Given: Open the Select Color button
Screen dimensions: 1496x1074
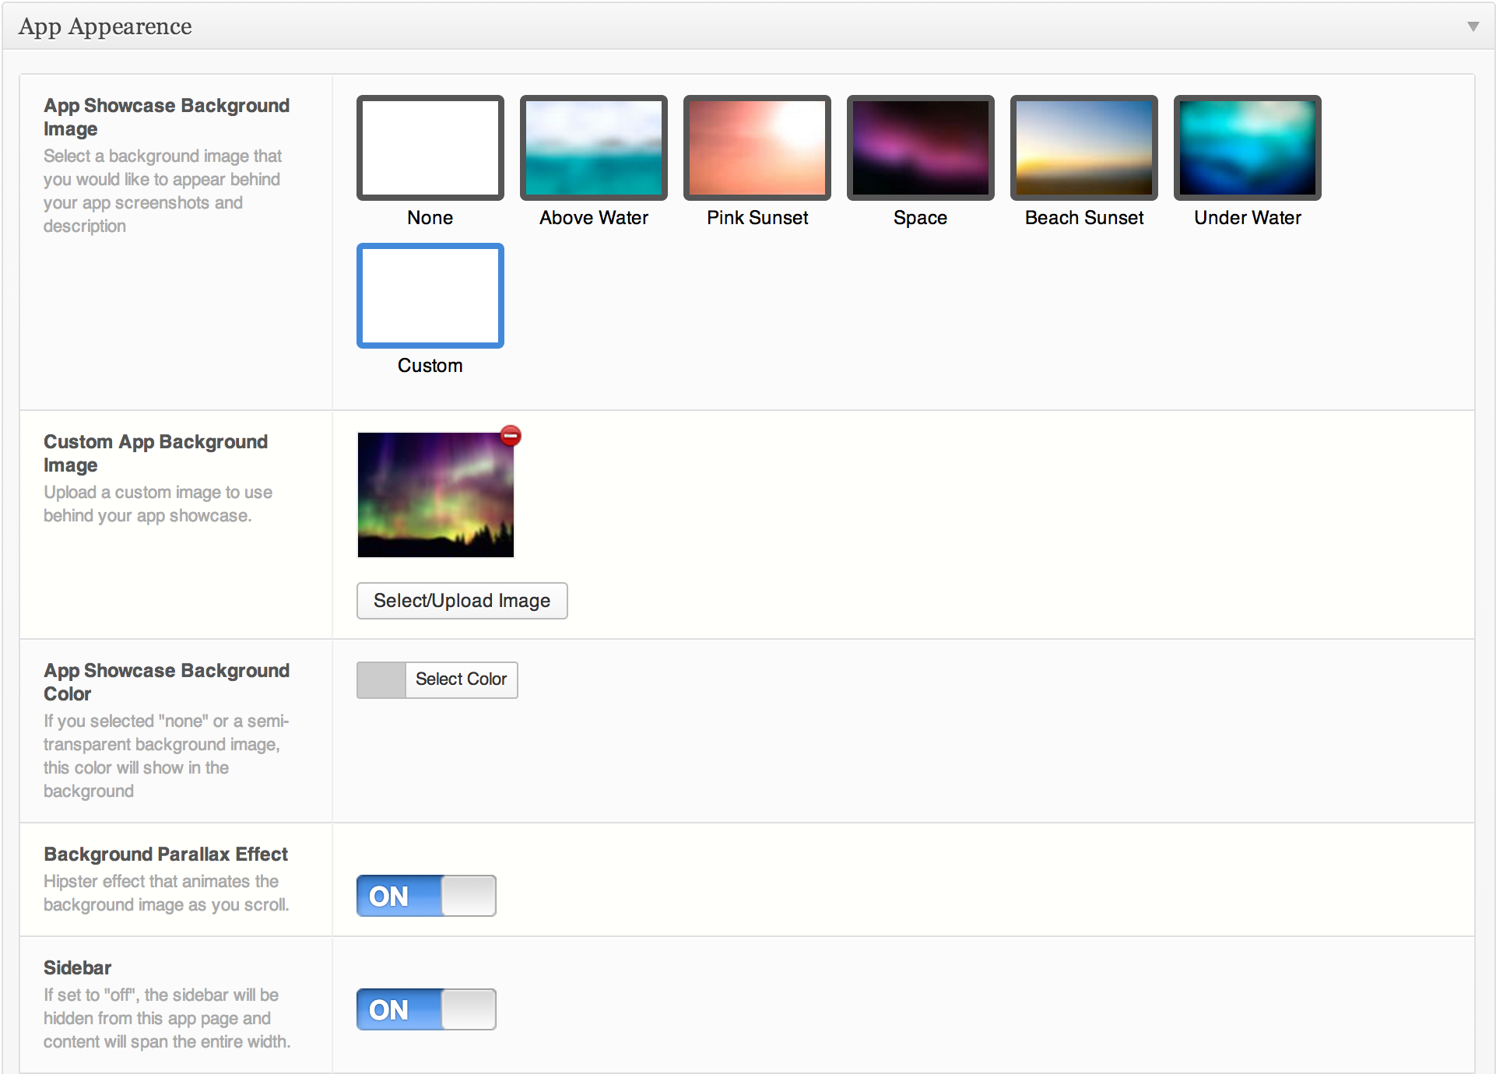Looking at the screenshot, I should (462, 679).
